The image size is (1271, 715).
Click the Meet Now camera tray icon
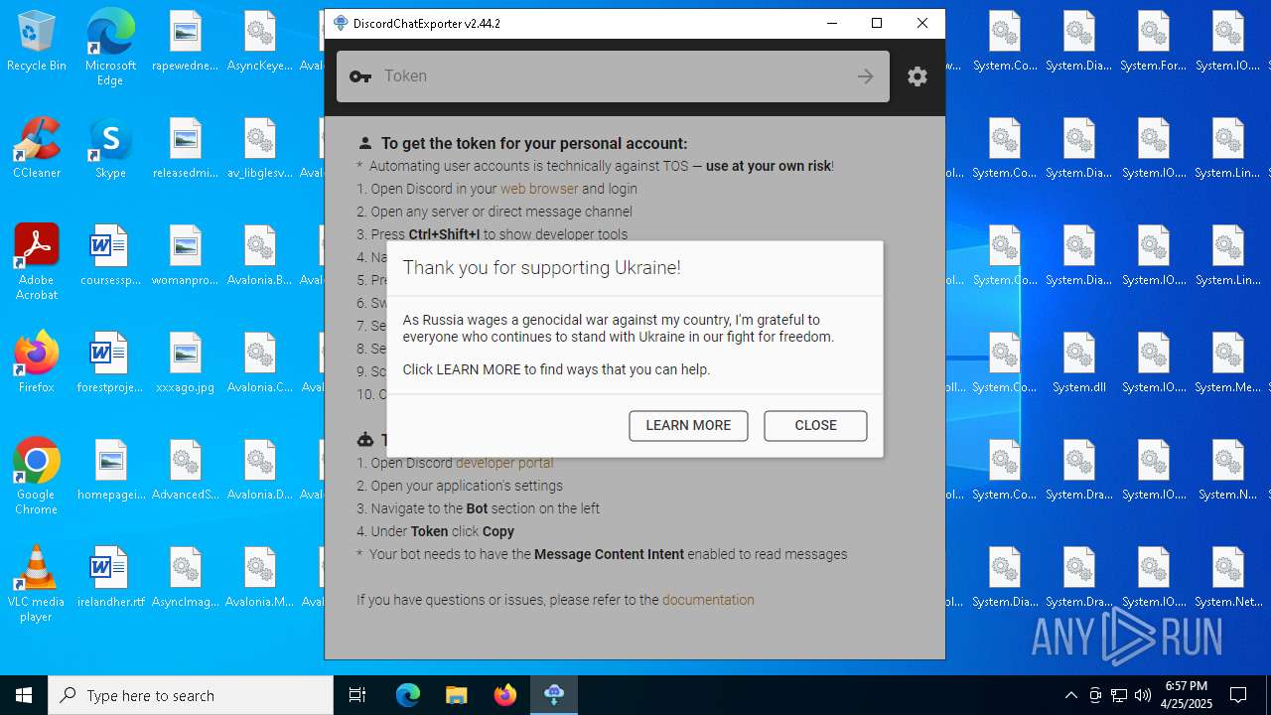(1095, 695)
